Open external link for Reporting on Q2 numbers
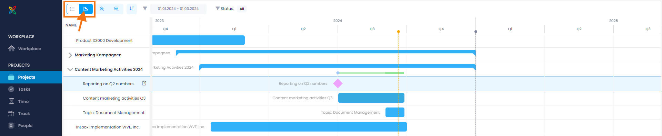This screenshot has height=136, width=662. 144,83
